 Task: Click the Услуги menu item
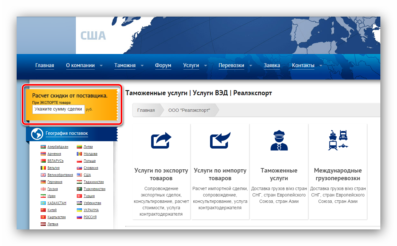pyautogui.click(x=191, y=65)
